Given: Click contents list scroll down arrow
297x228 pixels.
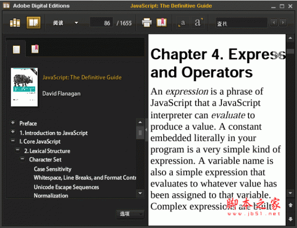Looking at the screenshot, I should [140, 193].
